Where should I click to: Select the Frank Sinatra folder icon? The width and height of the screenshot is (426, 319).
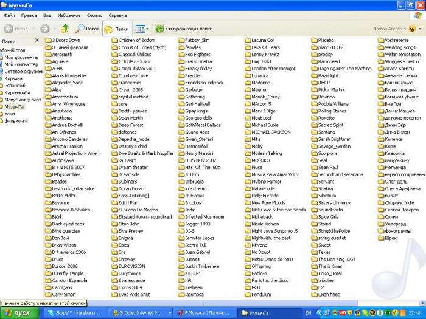tap(181, 61)
